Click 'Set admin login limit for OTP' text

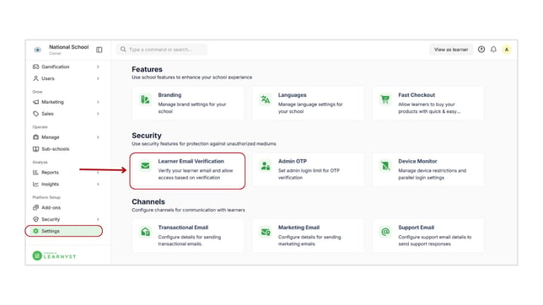pyautogui.click(x=309, y=171)
